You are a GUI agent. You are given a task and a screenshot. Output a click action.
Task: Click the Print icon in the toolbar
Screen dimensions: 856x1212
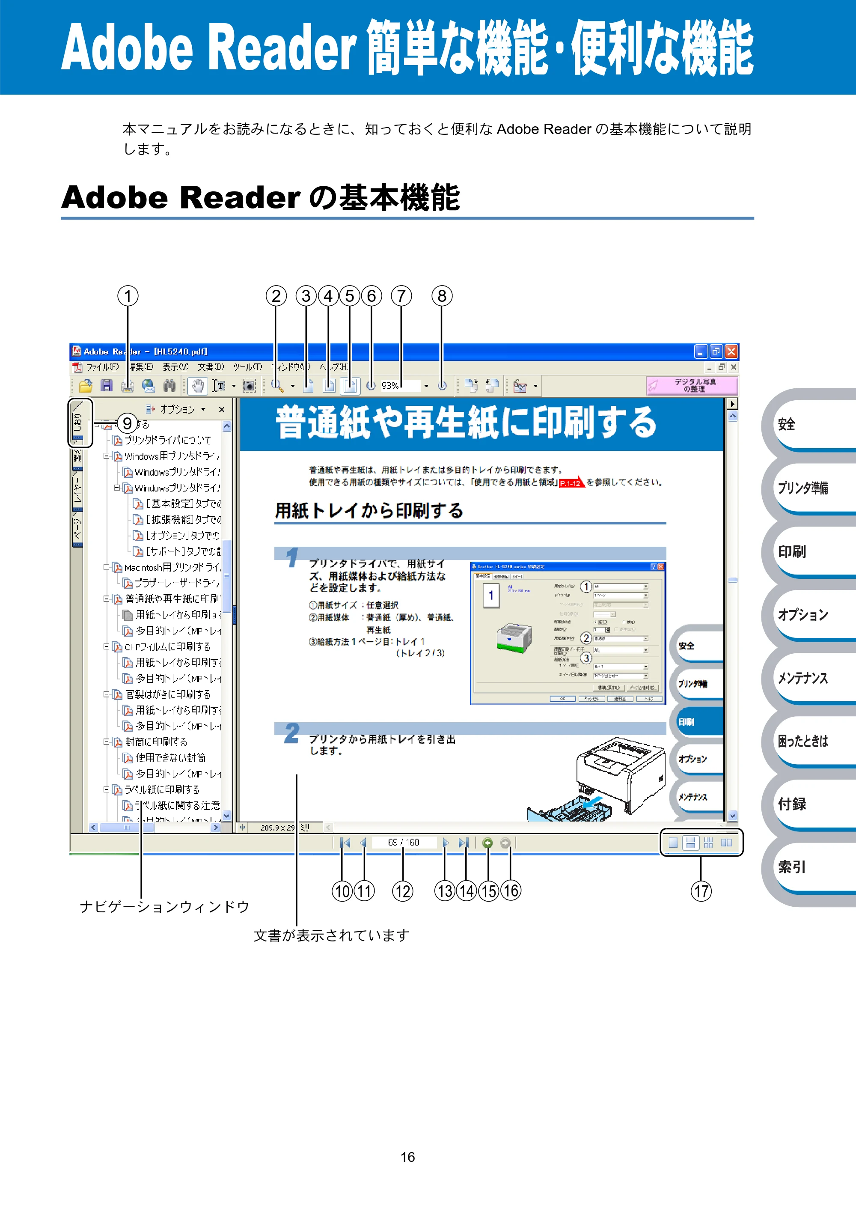[127, 386]
